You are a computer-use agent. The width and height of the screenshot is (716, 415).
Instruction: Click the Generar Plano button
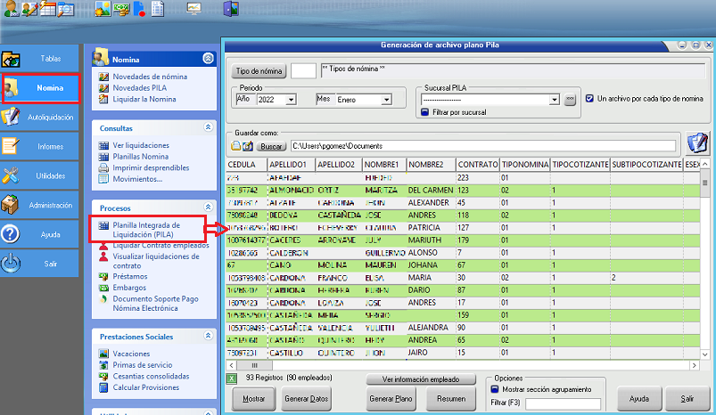coord(391,399)
